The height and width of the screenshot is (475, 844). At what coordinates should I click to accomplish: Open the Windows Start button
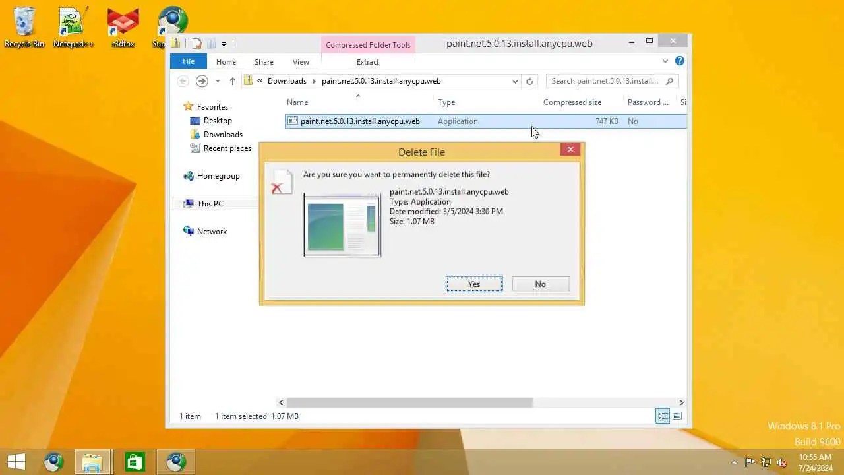16,462
